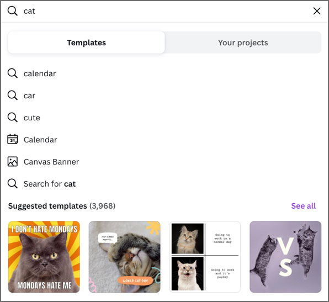Screen dimensions: 329x302
Task: Select the "car" search suggestion
Action: click(164, 96)
